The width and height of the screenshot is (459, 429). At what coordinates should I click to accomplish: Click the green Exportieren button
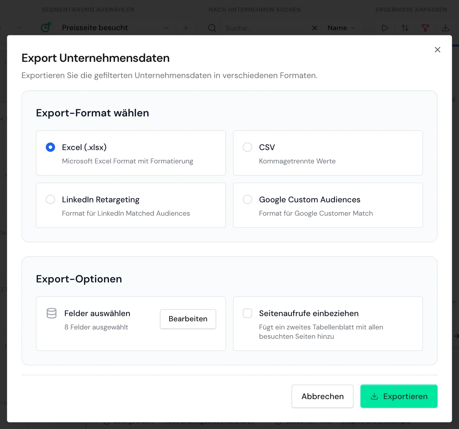pos(399,396)
